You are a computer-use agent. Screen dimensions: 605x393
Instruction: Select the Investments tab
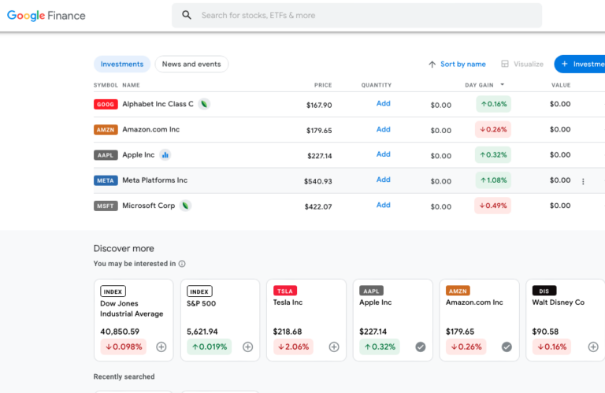pyautogui.click(x=122, y=64)
